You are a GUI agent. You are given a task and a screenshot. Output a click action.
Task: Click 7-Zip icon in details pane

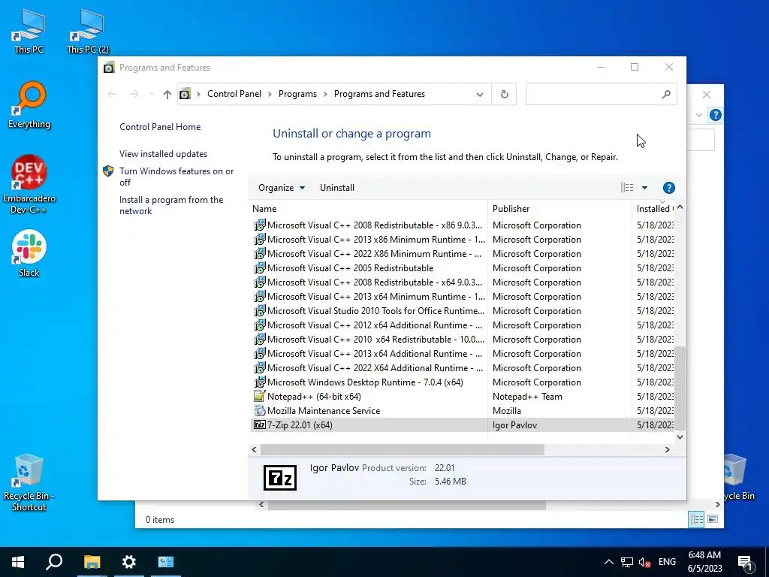[x=280, y=478]
